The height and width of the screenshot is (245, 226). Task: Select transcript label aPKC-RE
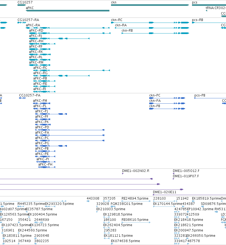pos(40,84)
